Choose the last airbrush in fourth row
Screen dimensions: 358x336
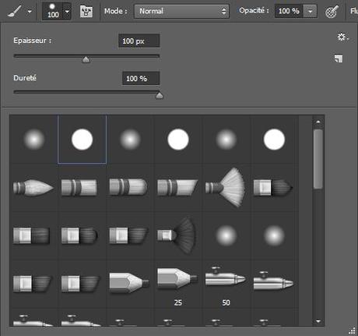(x=273, y=281)
